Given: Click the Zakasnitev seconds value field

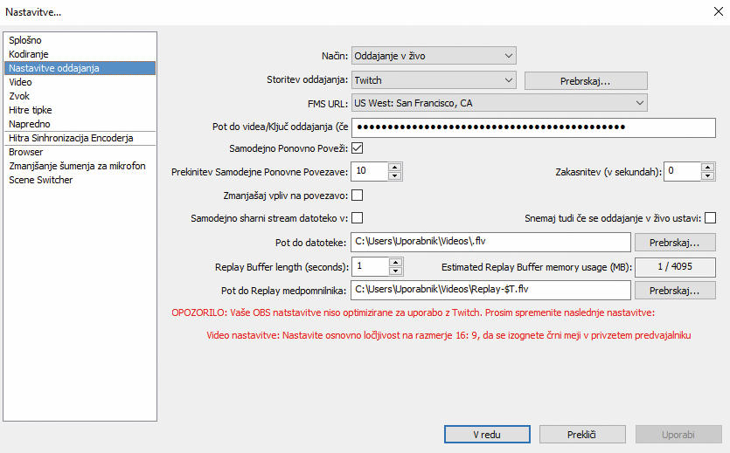Looking at the screenshot, I should (683, 171).
